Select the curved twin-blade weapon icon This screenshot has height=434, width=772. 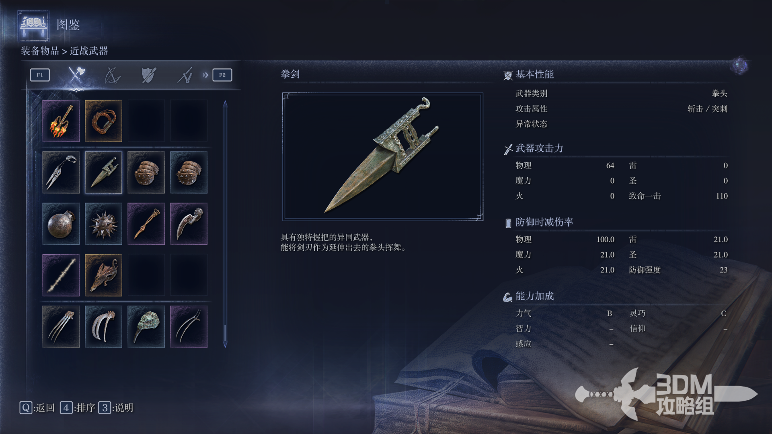tap(189, 327)
